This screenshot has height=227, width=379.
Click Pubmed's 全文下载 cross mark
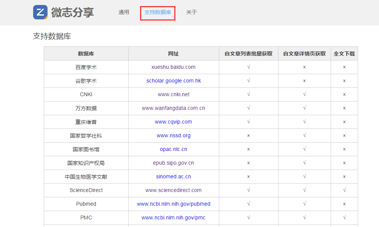[344, 204]
